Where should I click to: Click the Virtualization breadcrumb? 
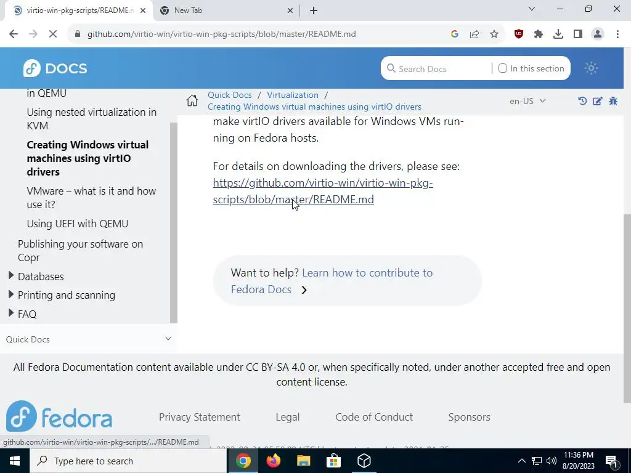[293, 95]
